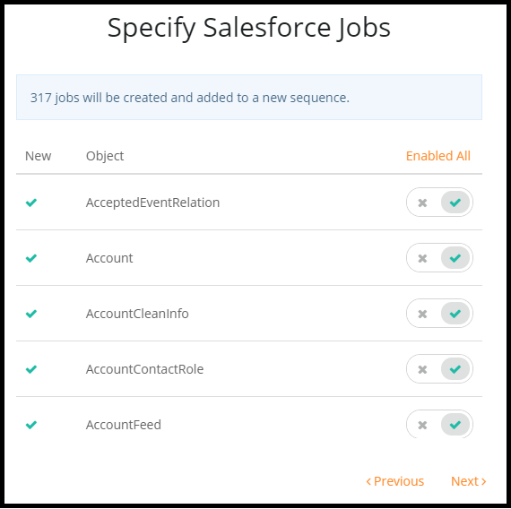Click the New checkmark beside AccountFeed
The height and width of the screenshot is (509, 511).
(31, 425)
